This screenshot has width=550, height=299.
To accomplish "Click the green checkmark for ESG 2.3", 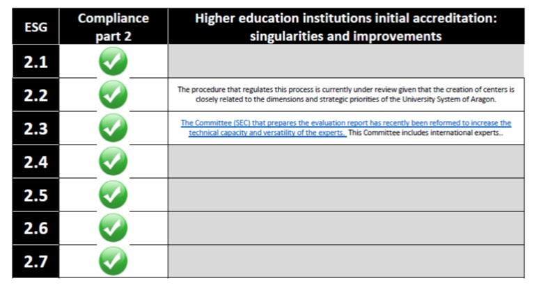I will pos(113,128).
